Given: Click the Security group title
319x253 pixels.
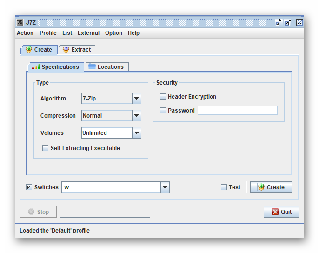Looking at the screenshot, I should (167, 83).
